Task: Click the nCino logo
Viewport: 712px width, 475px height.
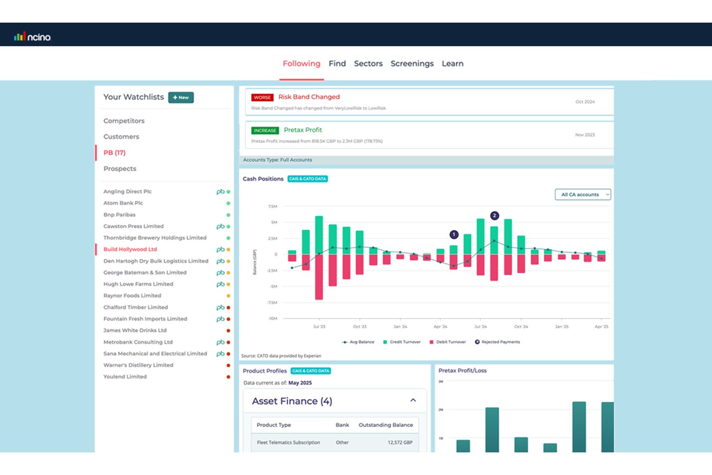Action: click(32, 37)
